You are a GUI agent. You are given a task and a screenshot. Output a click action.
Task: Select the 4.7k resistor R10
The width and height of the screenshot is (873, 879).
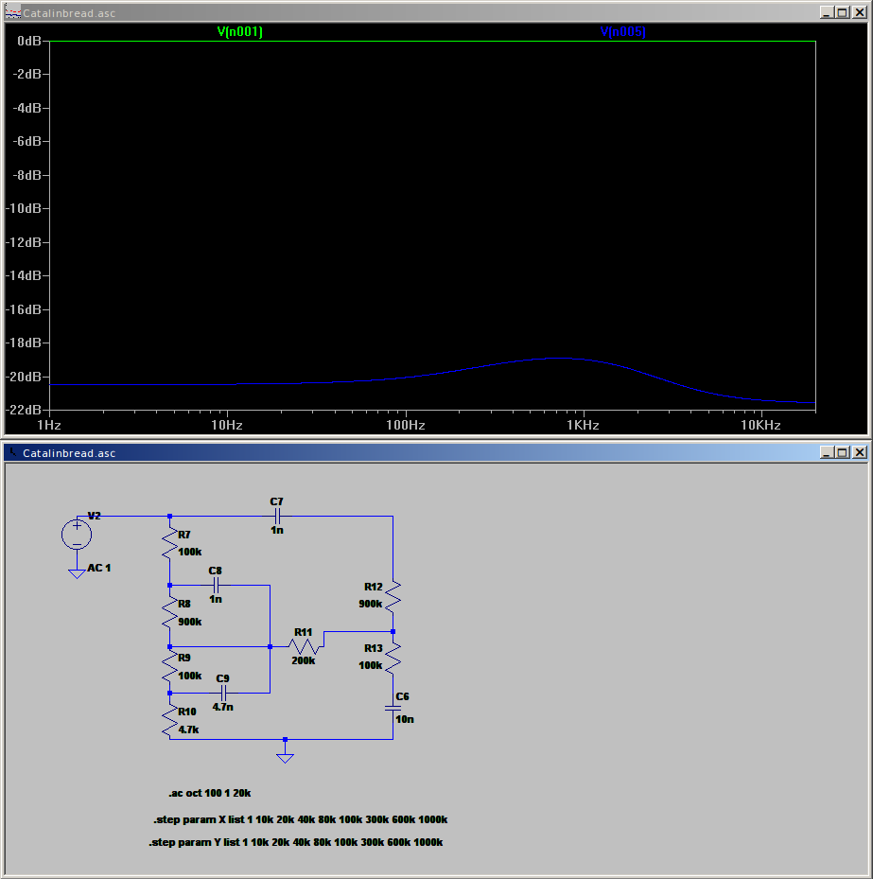pyautogui.click(x=170, y=723)
